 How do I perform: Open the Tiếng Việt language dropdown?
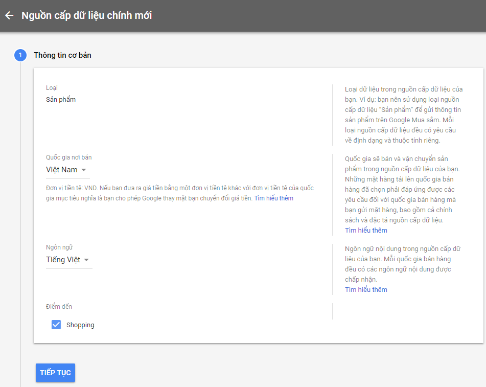tap(63, 260)
